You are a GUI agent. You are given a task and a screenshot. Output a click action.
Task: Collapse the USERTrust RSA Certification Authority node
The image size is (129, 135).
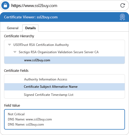pos(9,45)
